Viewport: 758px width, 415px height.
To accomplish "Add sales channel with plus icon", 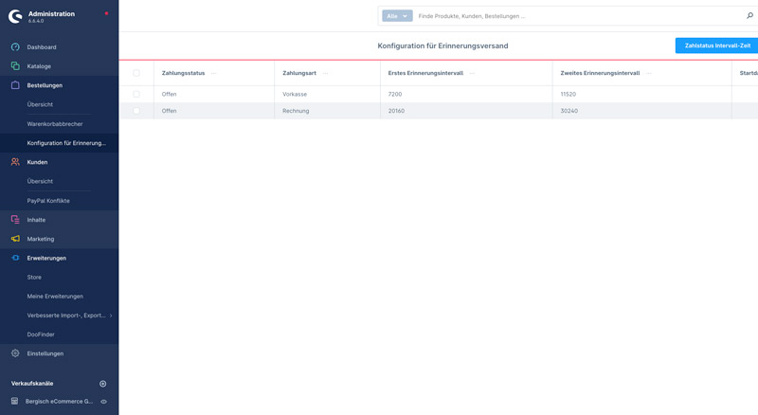I will tap(103, 384).
